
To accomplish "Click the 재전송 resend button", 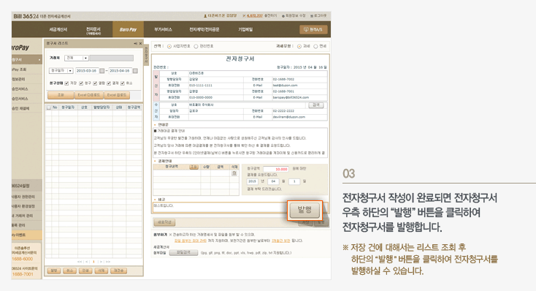I will (x=118, y=271).
